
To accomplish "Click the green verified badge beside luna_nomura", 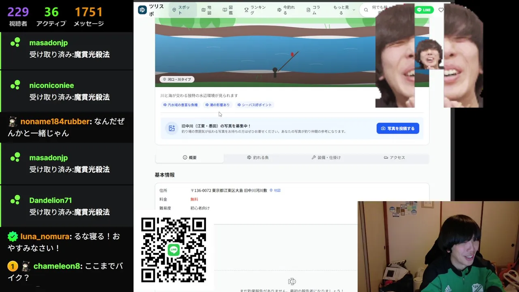I will [13, 236].
